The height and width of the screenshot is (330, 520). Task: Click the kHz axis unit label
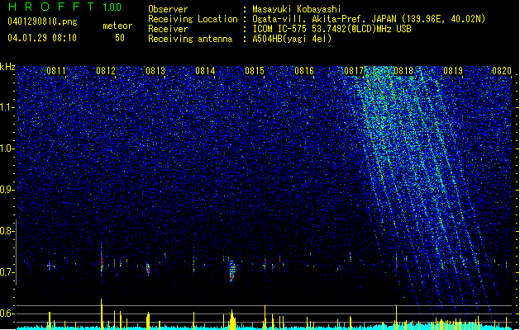click(x=7, y=67)
